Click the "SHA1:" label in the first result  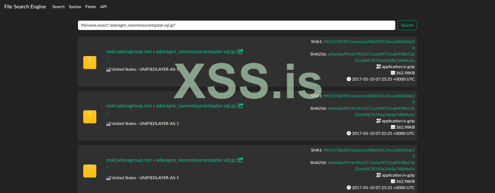[317, 42]
